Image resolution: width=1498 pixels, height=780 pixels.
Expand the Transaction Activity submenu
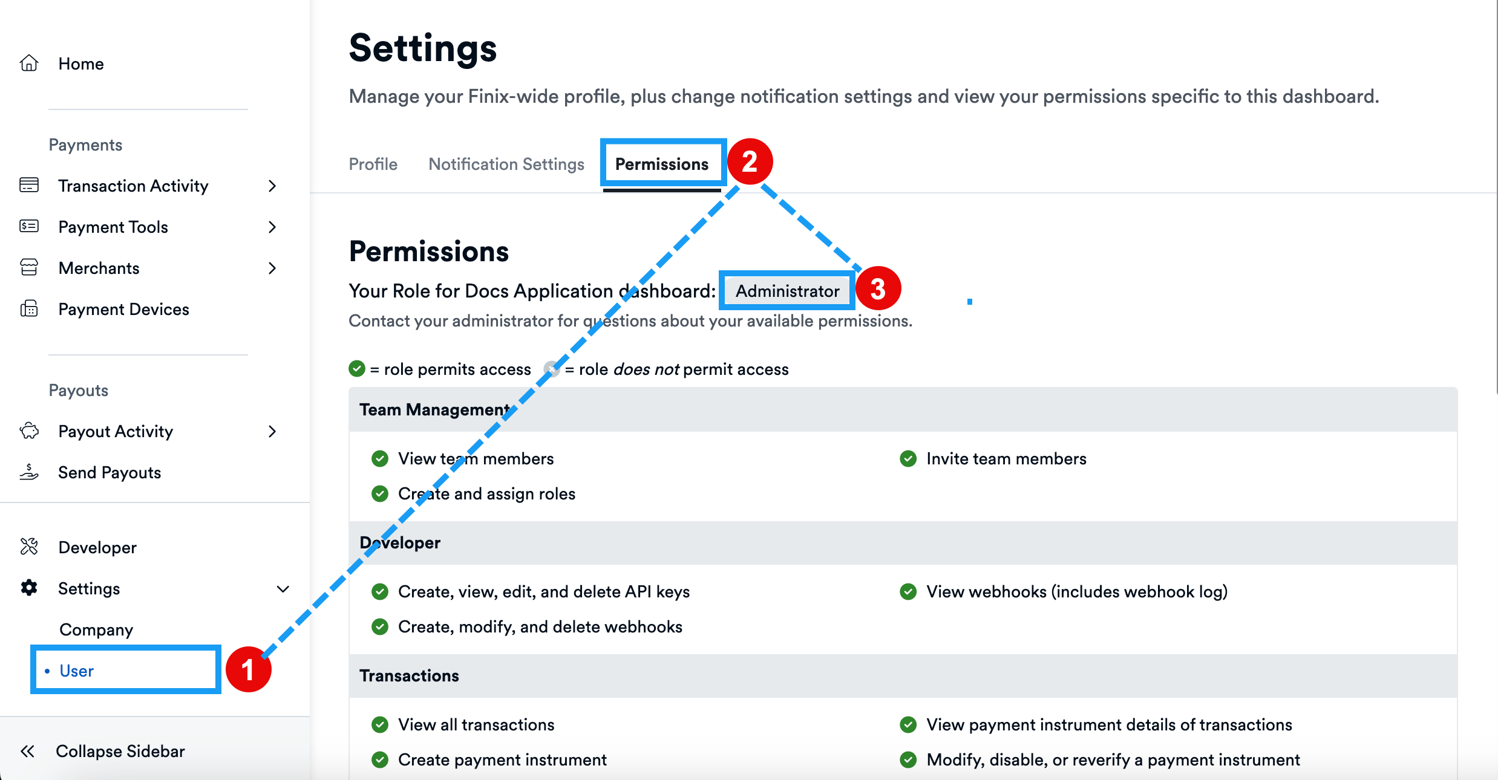(x=273, y=186)
